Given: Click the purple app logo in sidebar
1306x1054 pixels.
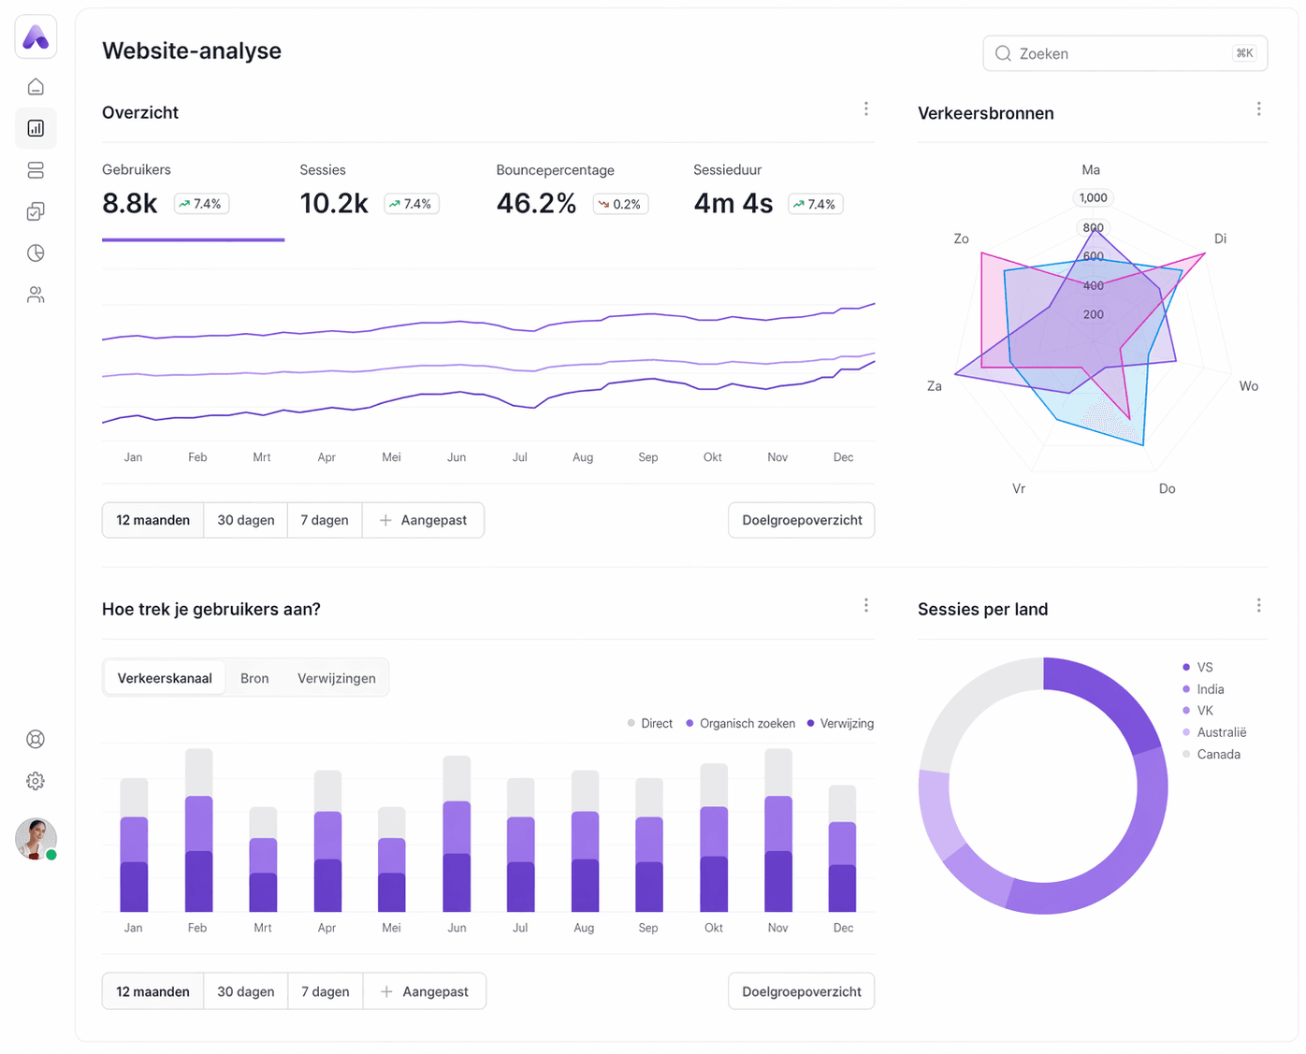Looking at the screenshot, I should (36, 37).
